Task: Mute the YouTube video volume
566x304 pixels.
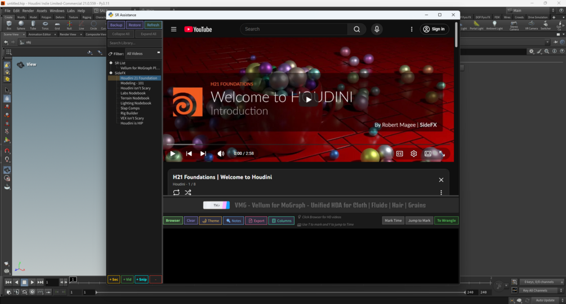Action: [x=221, y=154]
